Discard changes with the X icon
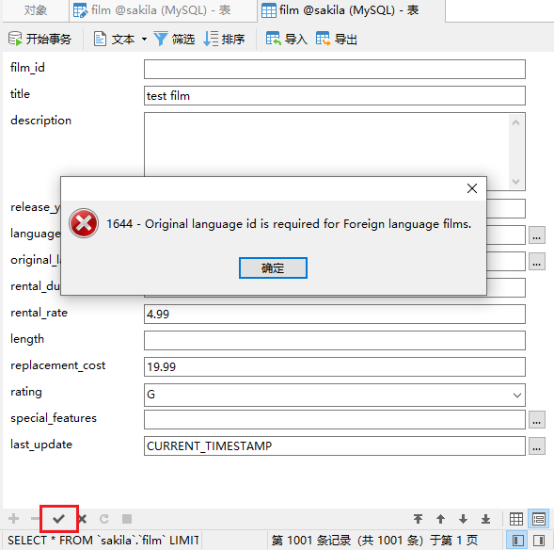The height and width of the screenshot is (550, 554). coord(83,519)
